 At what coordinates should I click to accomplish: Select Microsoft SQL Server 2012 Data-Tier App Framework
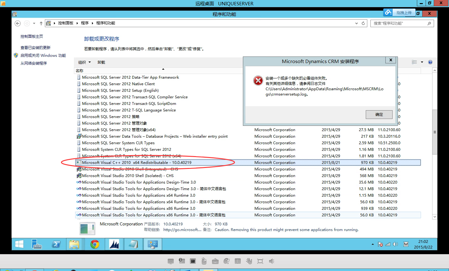pyautogui.click(x=130, y=77)
